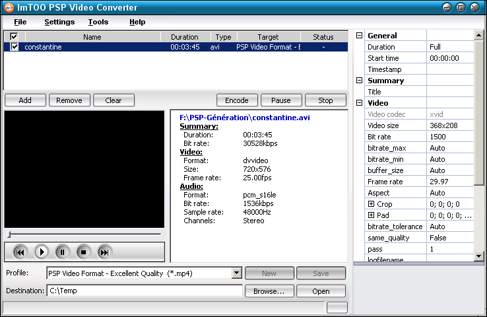Image resolution: width=487 pixels, height=317 pixels.
Task: Click the black video preview area
Action: 84,169
